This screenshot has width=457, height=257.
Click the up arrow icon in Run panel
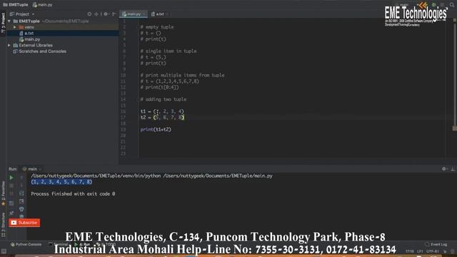[21, 178]
